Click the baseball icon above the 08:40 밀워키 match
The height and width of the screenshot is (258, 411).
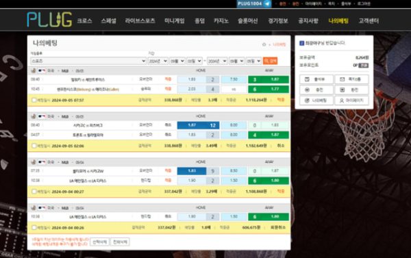point(34,70)
